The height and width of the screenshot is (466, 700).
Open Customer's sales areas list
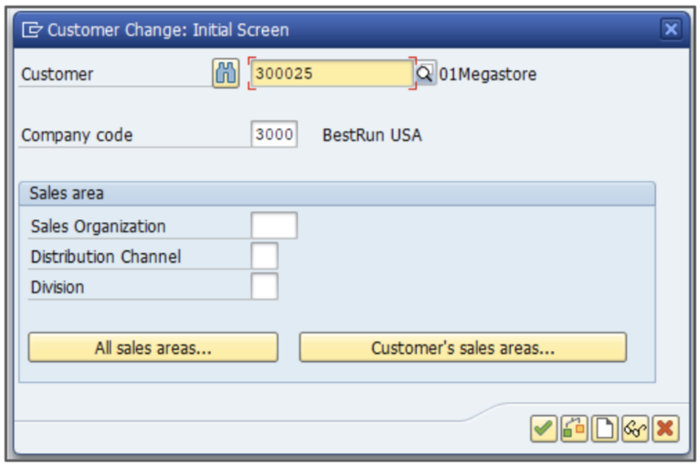click(x=462, y=348)
